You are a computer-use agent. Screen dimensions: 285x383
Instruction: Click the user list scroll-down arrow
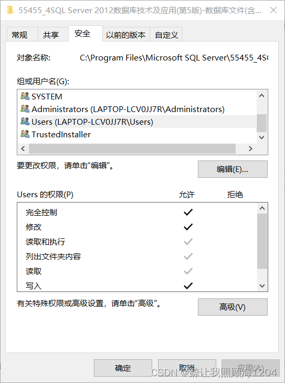pyautogui.click(x=261, y=137)
